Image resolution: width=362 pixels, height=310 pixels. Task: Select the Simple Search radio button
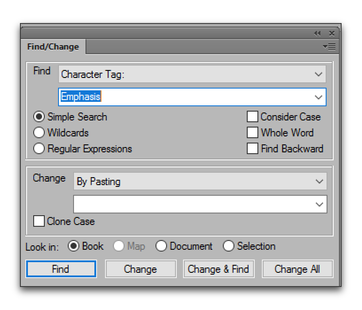(39, 117)
